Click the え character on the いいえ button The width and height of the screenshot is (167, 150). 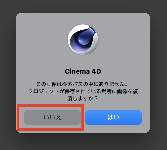(x=59, y=118)
